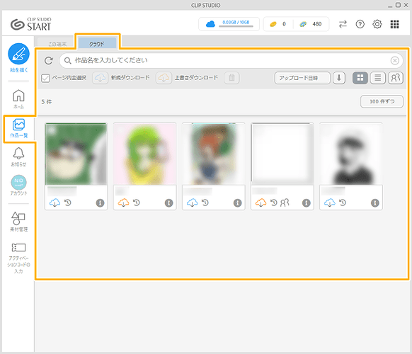Open the help question mark icon
The height and width of the screenshot is (354, 412).
[x=360, y=24]
